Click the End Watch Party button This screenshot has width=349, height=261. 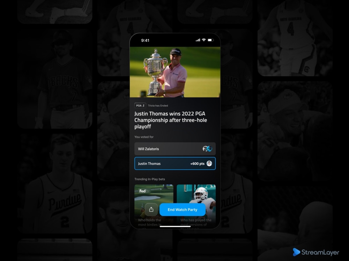coord(183,209)
